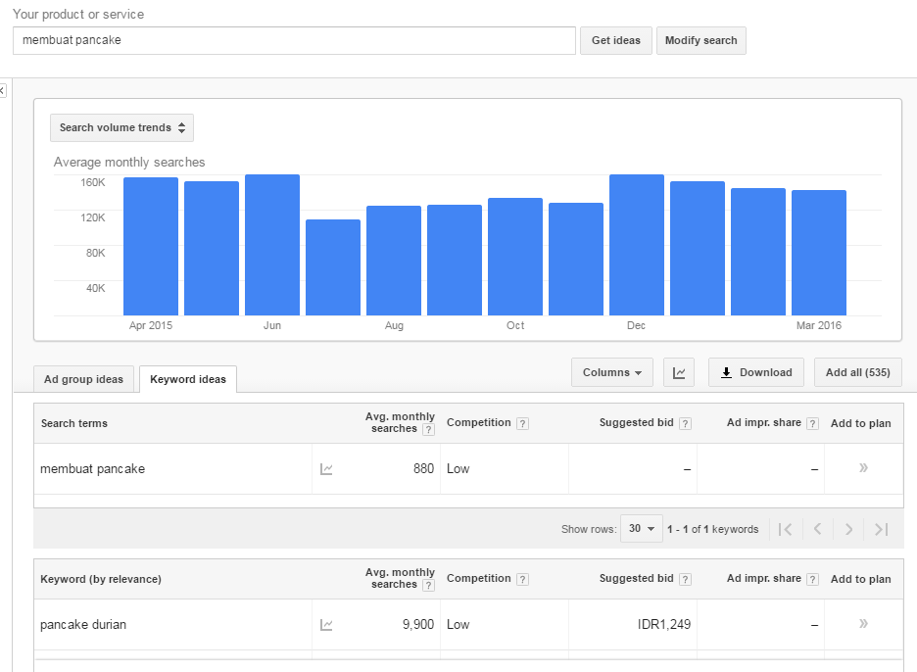The image size is (917, 672).
Task: Click Add all (535) button
Action: [858, 372]
